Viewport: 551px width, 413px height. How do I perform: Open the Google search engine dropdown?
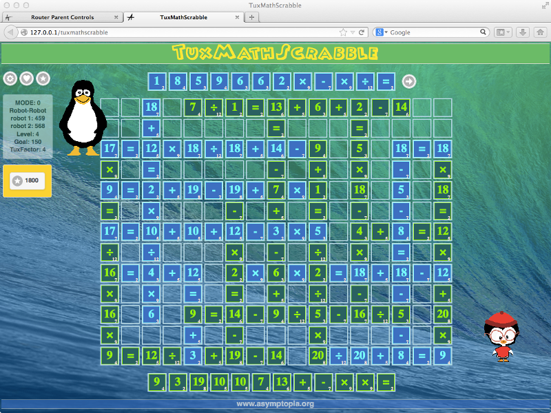pyautogui.click(x=383, y=32)
